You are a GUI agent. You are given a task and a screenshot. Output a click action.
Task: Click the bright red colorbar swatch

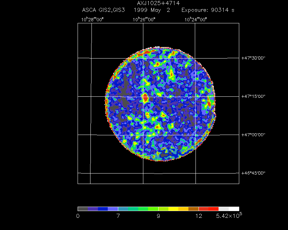coord(213,209)
